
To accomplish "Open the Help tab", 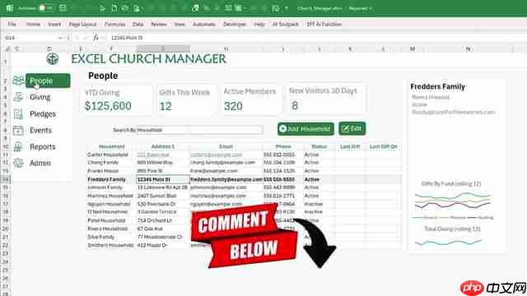I will (x=259, y=24).
